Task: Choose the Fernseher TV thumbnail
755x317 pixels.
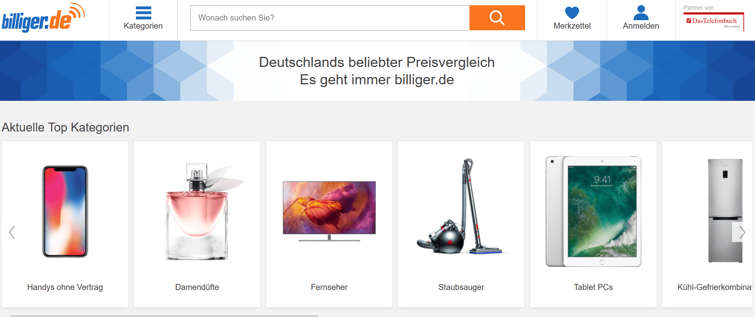Action: click(x=329, y=211)
